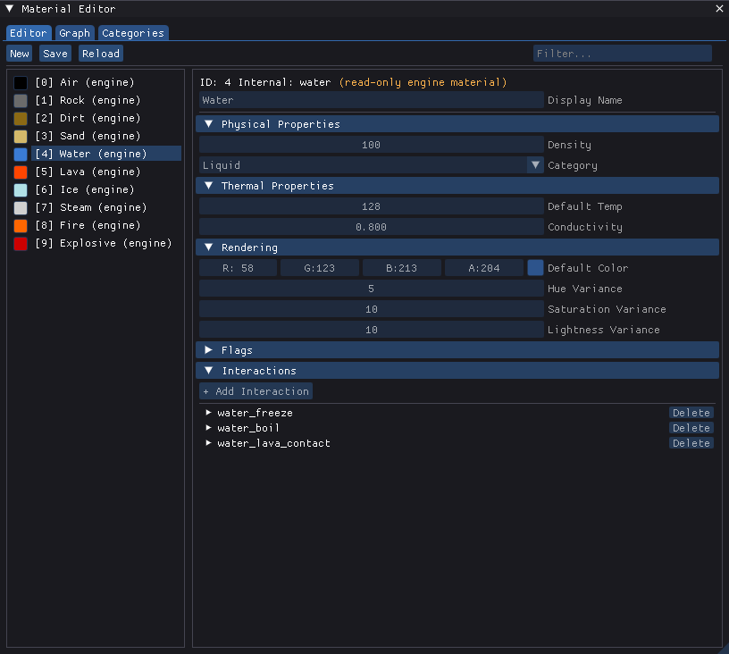729x654 pixels.
Task: Select [9] Explosive (engine) material
Action: (106, 243)
